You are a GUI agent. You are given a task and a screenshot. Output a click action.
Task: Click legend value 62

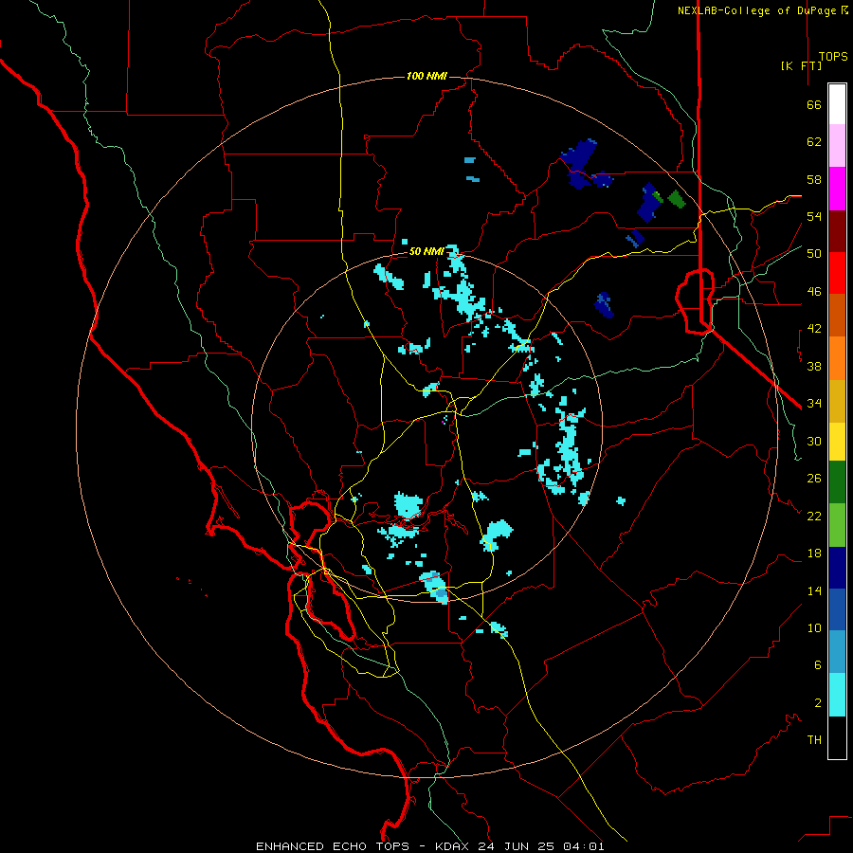[x=814, y=142]
